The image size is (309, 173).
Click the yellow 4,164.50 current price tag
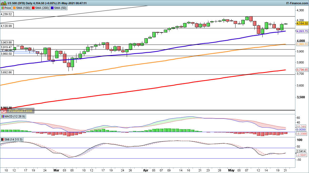pyautogui.click(x=302, y=24)
